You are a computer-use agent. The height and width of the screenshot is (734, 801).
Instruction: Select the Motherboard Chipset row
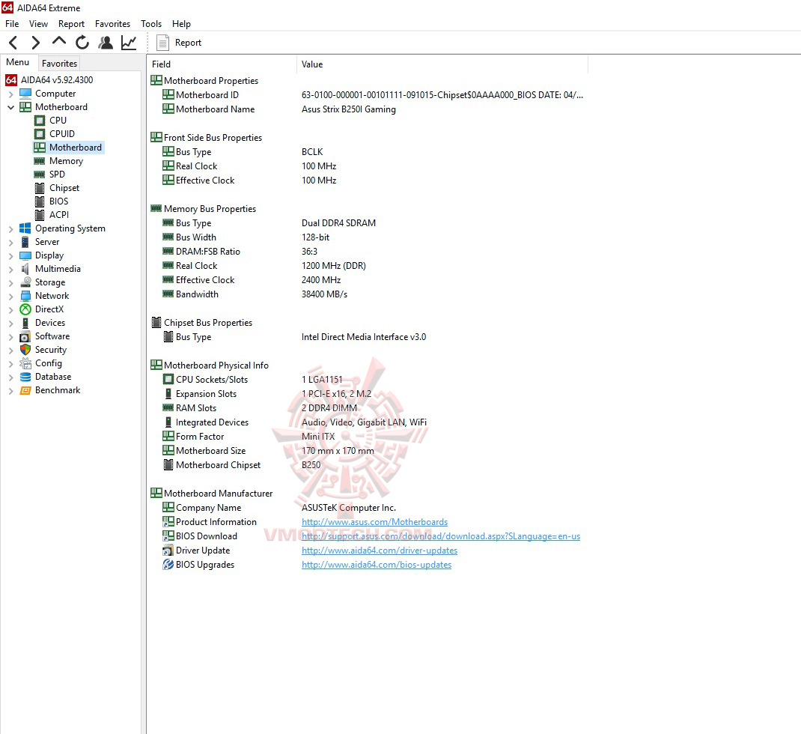click(368, 465)
